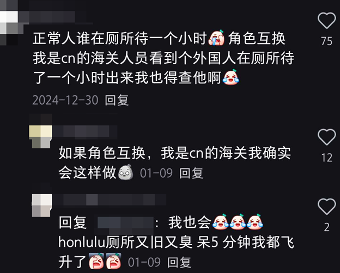Open the blurred username above the honlulu reply
Screen dimensions: 340x273
coord(110,199)
